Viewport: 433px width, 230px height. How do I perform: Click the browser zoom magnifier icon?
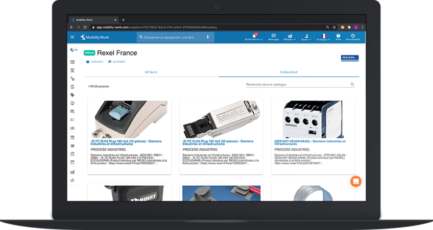(x=327, y=28)
